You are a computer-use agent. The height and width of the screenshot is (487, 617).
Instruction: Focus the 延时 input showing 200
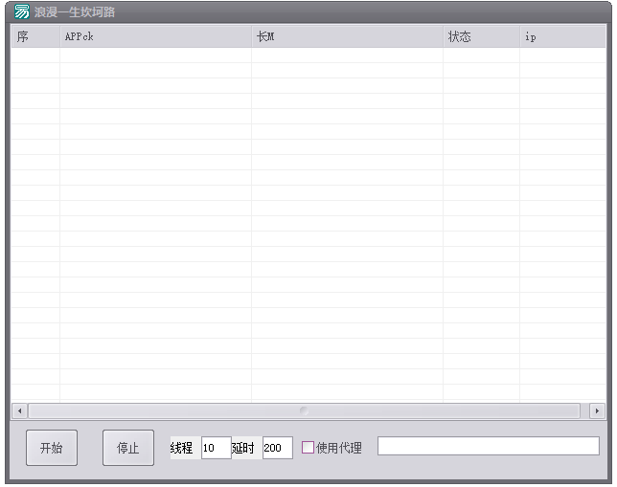tap(277, 448)
